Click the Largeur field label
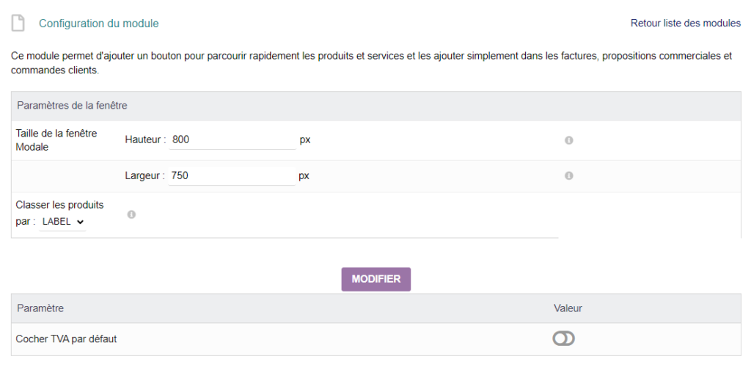 144,176
